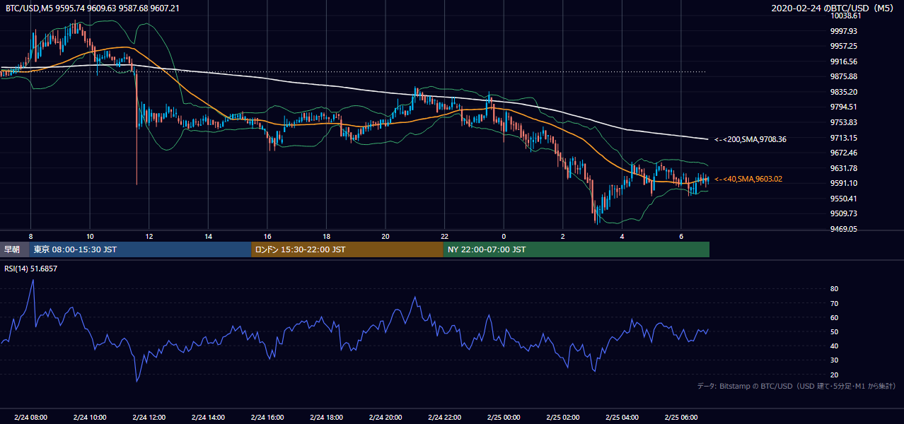Image resolution: width=904 pixels, height=424 pixels.
Task: Click the bottom date label 2/24 12:00
Action: tap(149, 418)
